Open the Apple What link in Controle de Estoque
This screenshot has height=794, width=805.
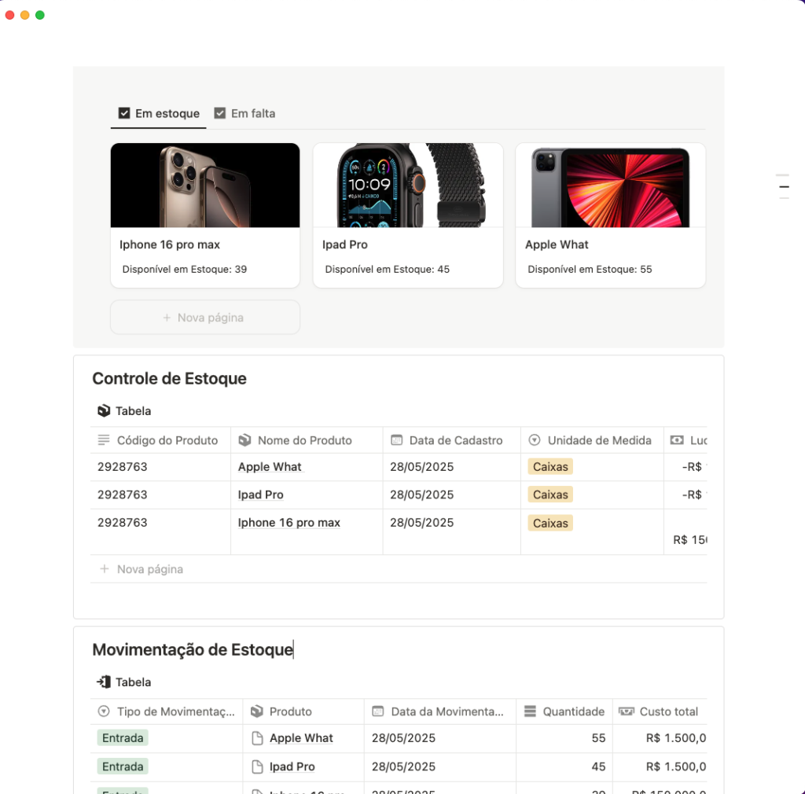point(270,467)
